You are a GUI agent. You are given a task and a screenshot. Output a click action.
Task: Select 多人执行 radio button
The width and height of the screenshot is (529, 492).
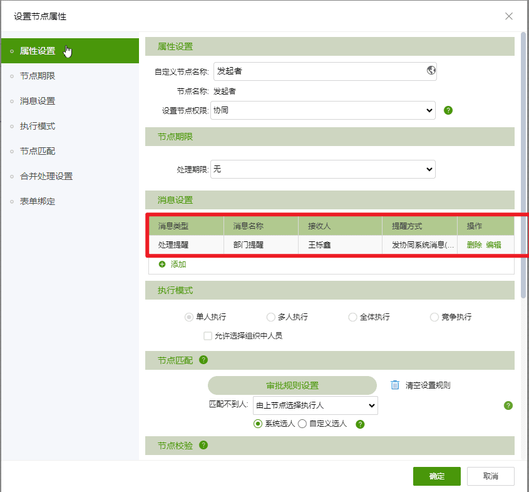[270, 317]
